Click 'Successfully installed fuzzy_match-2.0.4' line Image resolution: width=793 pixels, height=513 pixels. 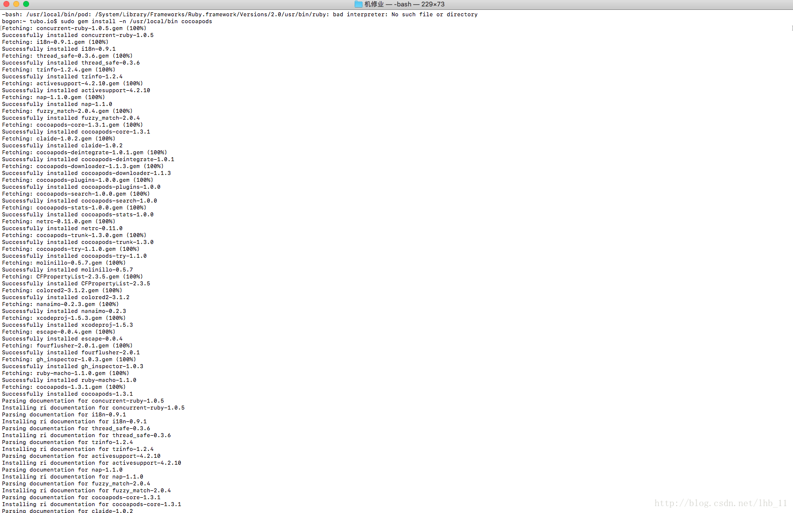[x=71, y=118]
